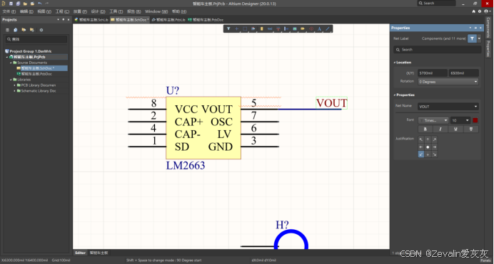Open the Components side tab on the right edge
The width and height of the screenshot is (494, 264).
488,27
